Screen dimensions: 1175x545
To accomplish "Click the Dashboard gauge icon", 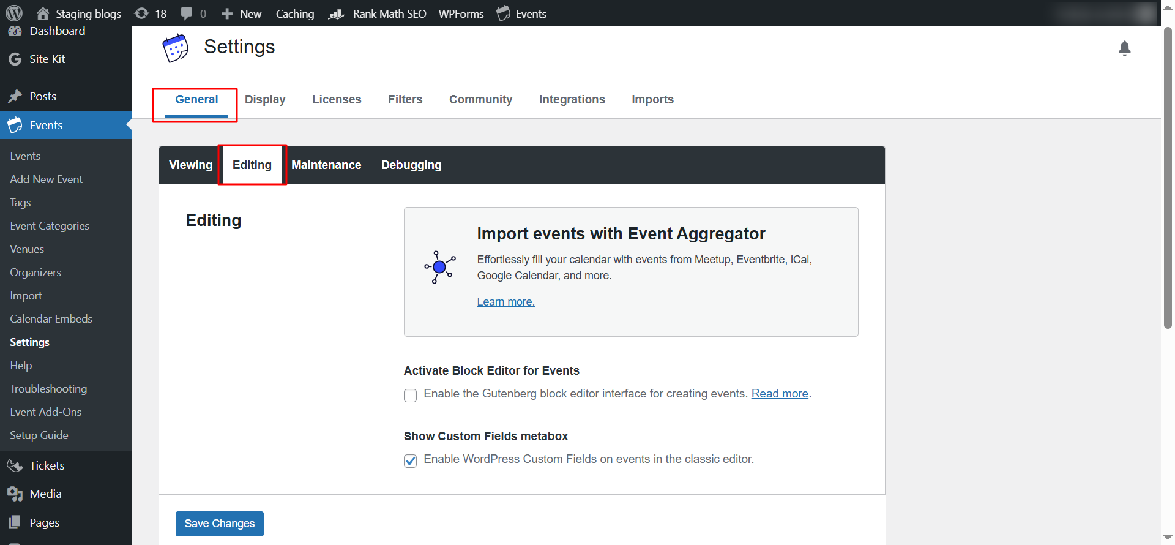I will [x=15, y=31].
